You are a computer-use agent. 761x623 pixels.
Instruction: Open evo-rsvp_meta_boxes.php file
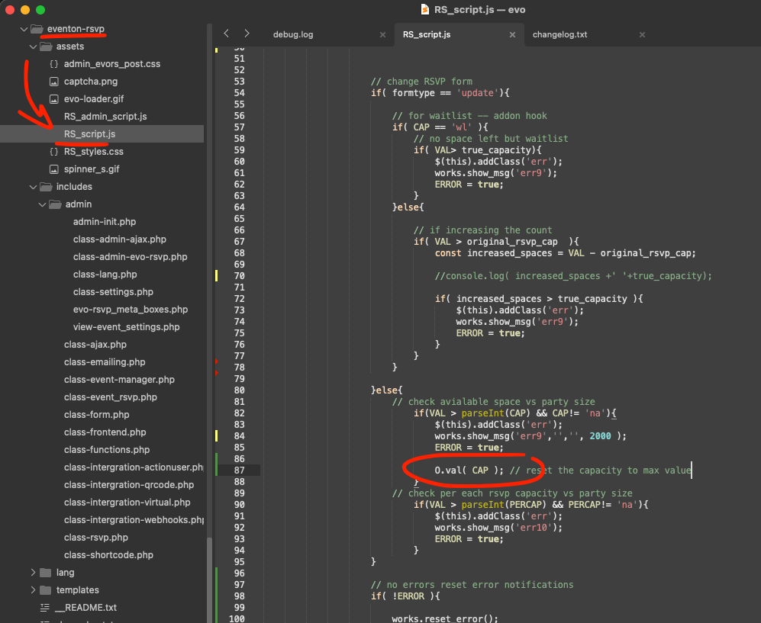(x=130, y=310)
